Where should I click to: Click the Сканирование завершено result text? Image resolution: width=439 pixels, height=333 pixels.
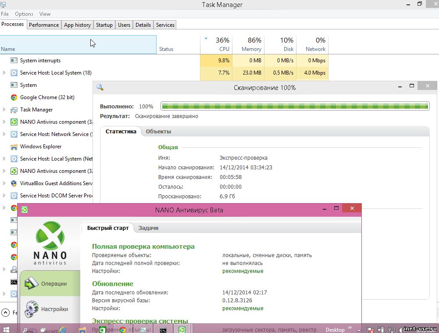tap(167, 116)
